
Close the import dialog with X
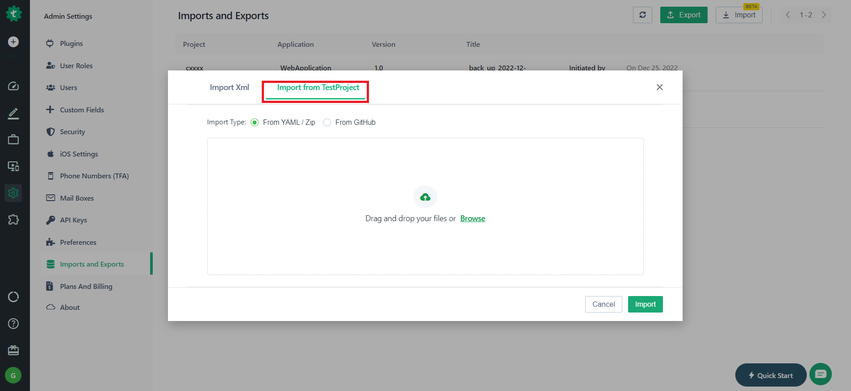[659, 87]
